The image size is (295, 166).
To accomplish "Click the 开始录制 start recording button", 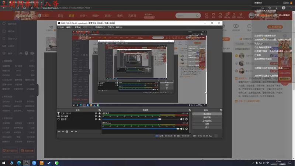I will tap(207, 117).
